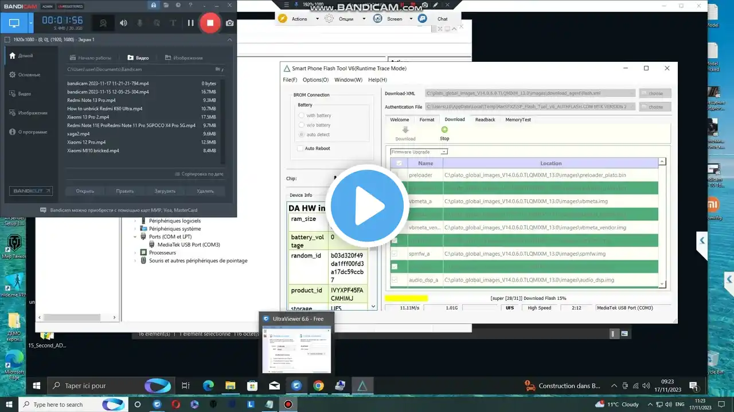This screenshot has height=412, width=734.
Task: Toggle the spmfw_a row checkbox
Action: (x=395, y=253)
